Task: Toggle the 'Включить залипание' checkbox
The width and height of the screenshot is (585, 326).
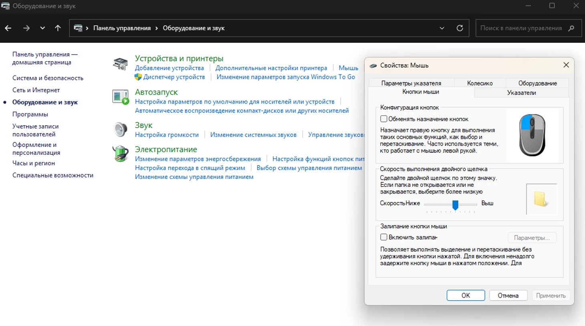Action: [x=383, y=237]
